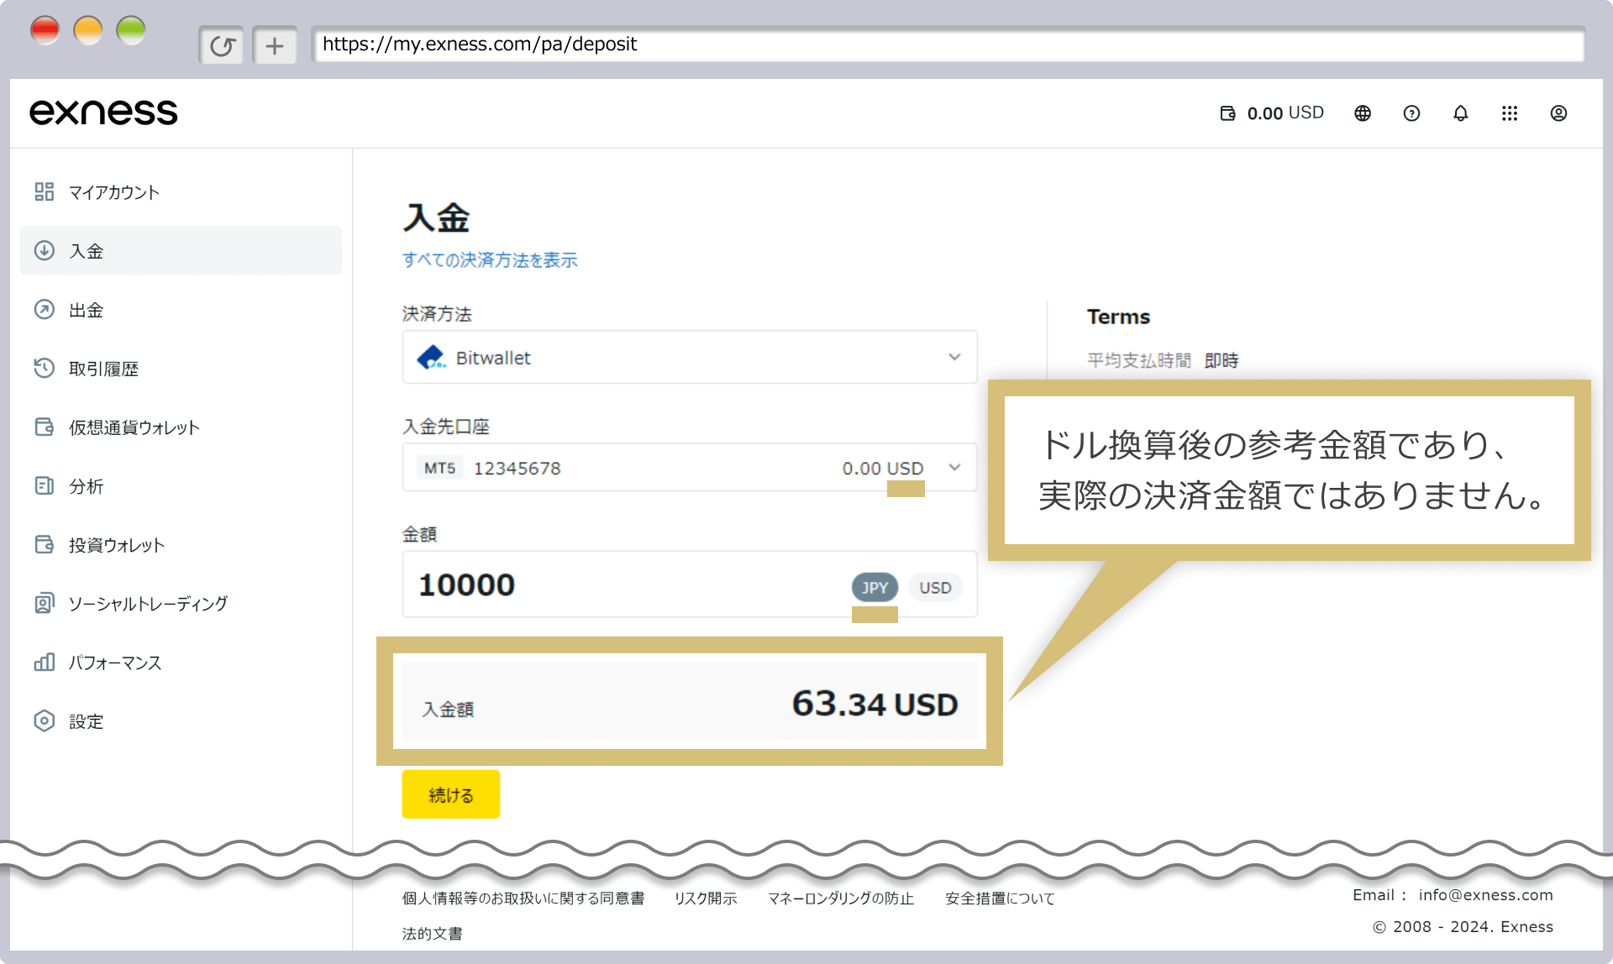Screen dimensions: 1613x964
Task: Click the browser address bar
Action: click(x=948, y=45)
